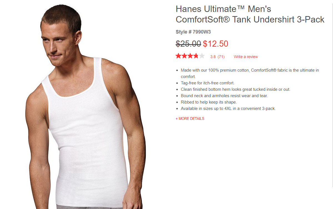Expand the + MORE DETAILS section
333x209 pixels.
pyautogui.click(x=190, y=119)
